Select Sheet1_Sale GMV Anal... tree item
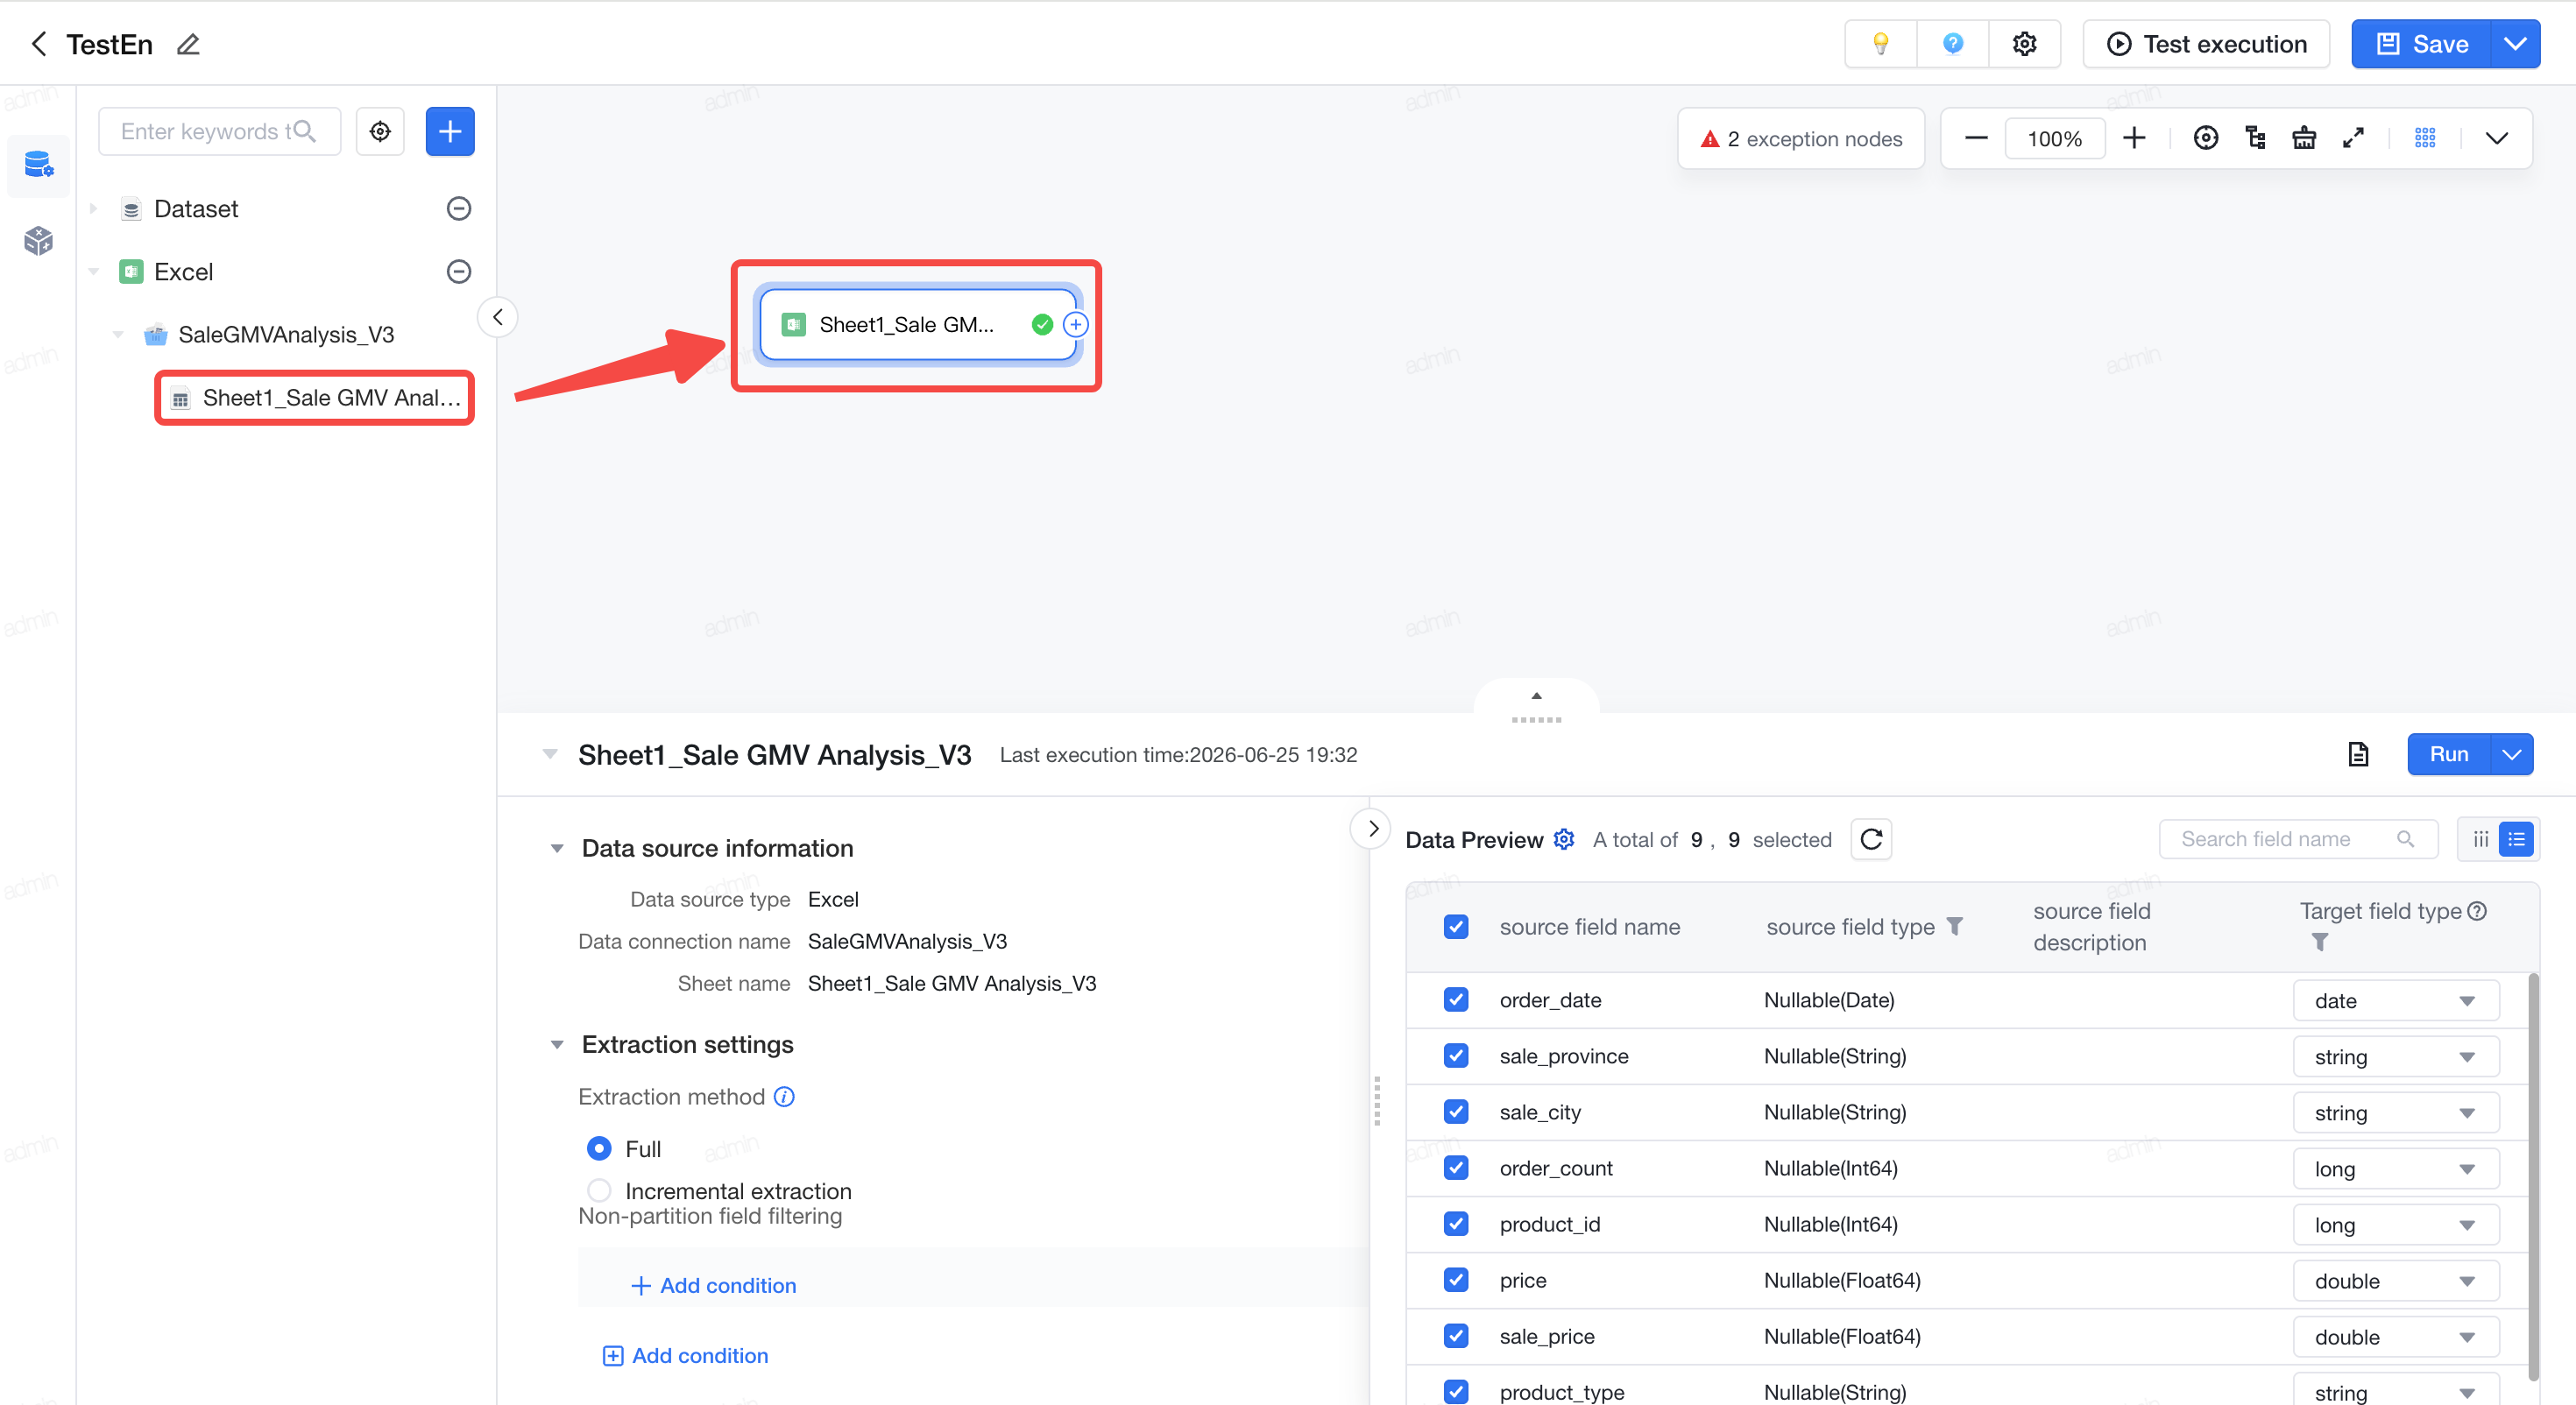 point(315,398)
